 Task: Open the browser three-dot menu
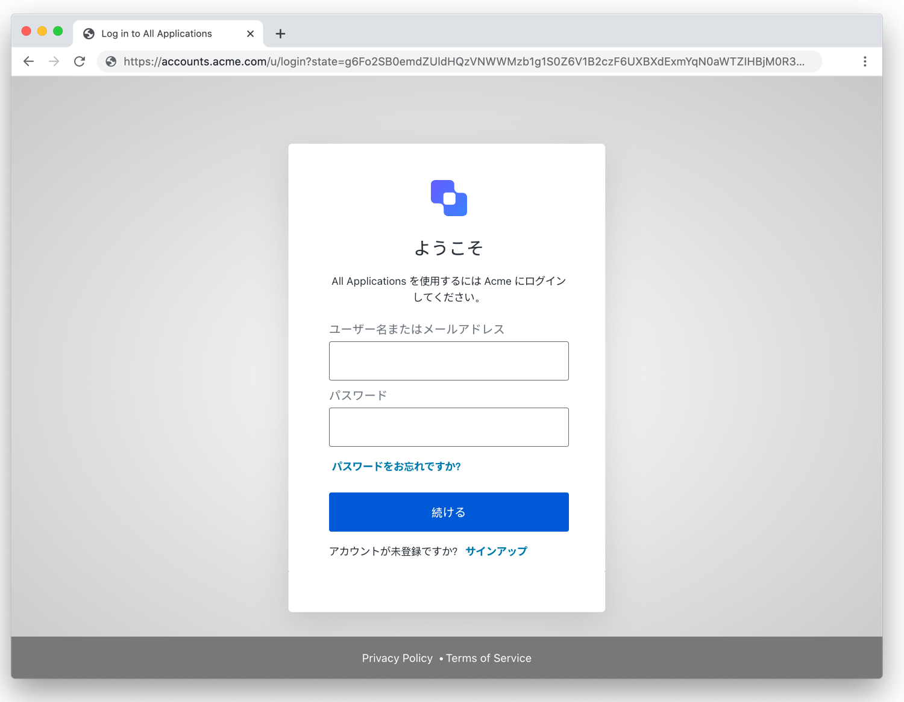click(865, 61)
